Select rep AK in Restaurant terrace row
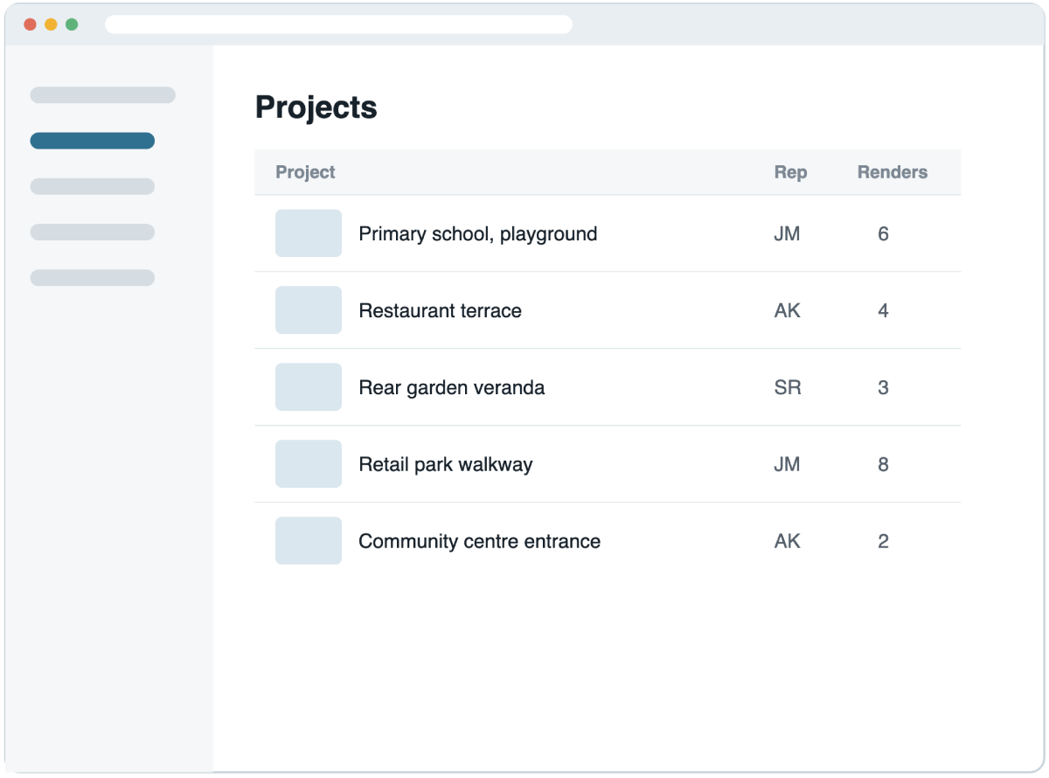This screenshot has width=1049, height=778. pyautogui.click(x=787, y=310)
